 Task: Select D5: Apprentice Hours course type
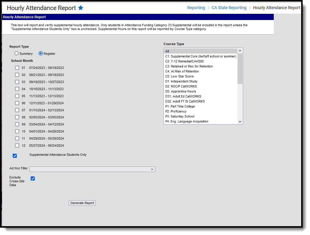tap(201, 91)
